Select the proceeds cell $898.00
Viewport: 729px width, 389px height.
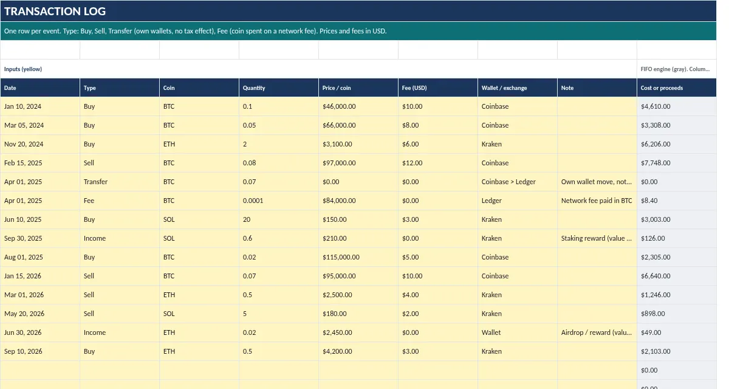[x=677, y=314]
